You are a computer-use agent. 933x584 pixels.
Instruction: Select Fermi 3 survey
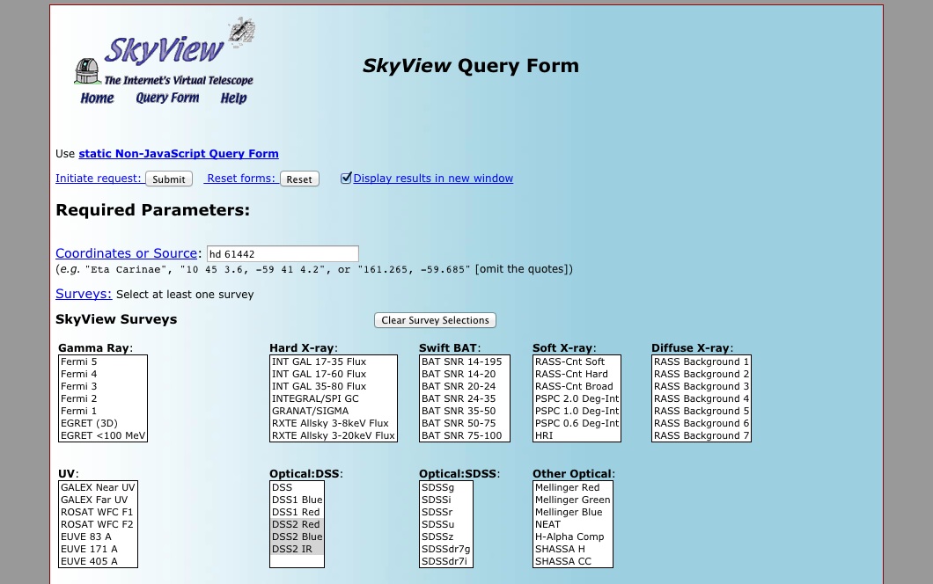103,386
